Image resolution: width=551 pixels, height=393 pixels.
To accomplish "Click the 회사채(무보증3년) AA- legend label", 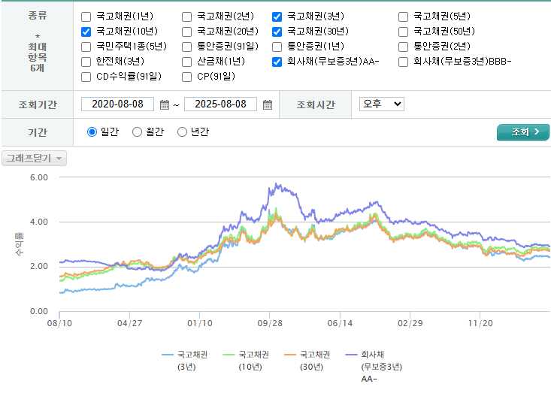I will 381,366.
